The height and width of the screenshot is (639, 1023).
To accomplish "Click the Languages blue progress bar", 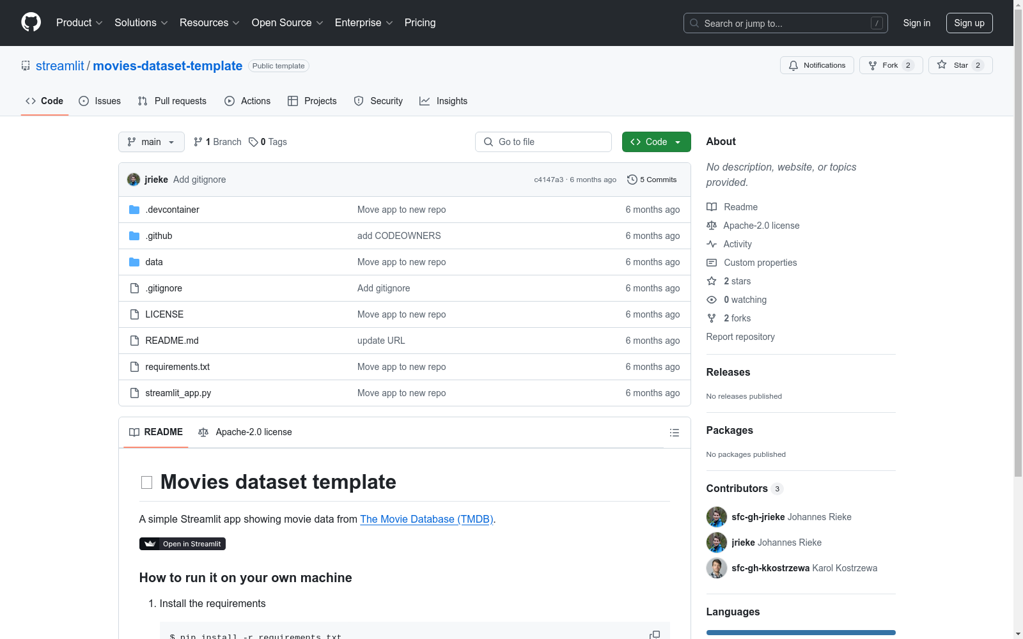I will pyautogui.click(x=801, y=633).
